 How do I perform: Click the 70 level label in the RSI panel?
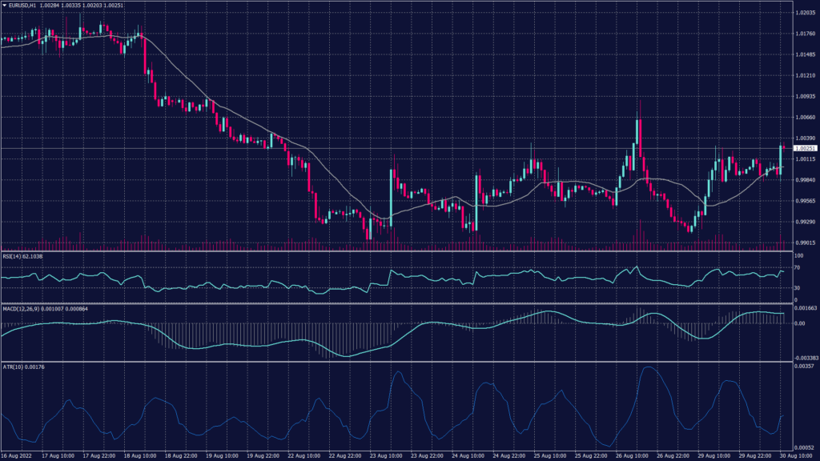coord(795,269)
